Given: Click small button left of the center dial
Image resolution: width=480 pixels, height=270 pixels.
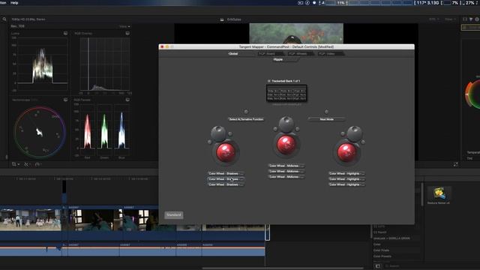Looking at the screenshot, I should click(275, 129).
